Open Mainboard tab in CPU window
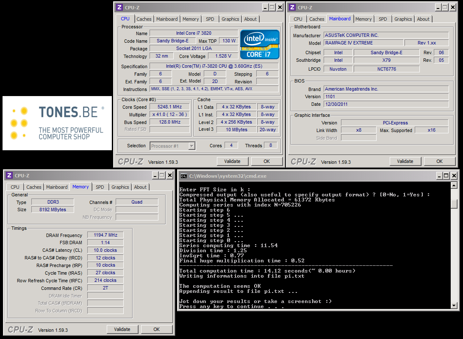 coord(167,19)
